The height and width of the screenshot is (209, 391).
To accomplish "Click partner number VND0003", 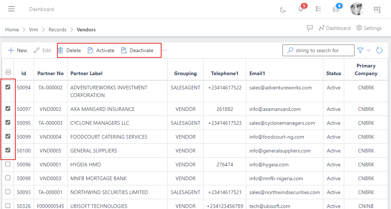I will coord(50,178).
